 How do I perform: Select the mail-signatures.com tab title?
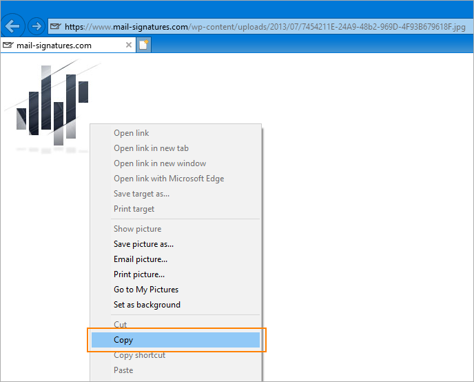(x=54, y=46)
